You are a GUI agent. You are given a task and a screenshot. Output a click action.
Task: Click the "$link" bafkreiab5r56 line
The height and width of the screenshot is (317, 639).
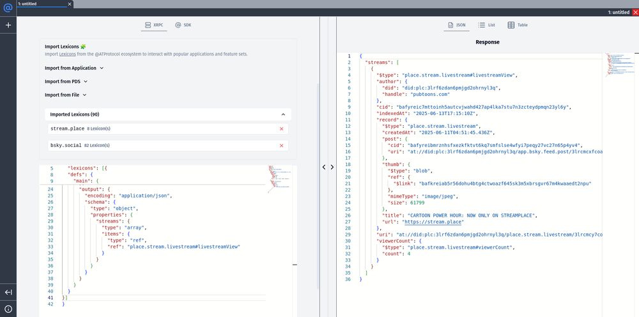click(x=492, y=184)
